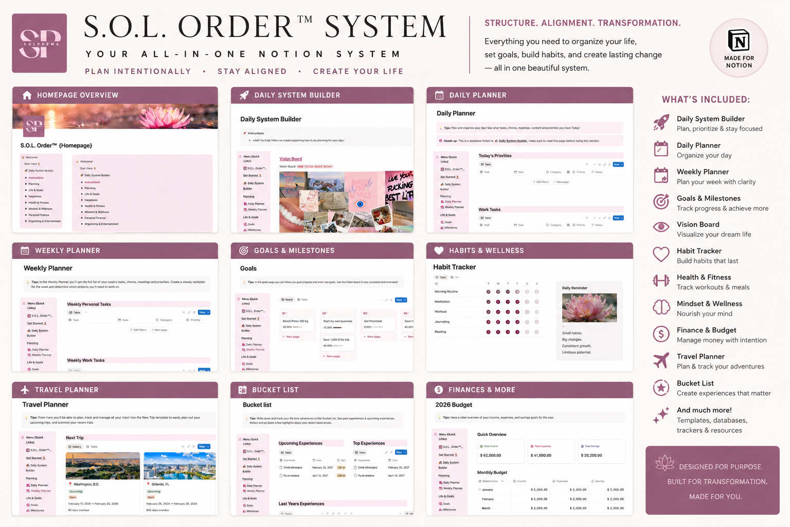Open the Washington, D.C. trip thumbnail

103,466
